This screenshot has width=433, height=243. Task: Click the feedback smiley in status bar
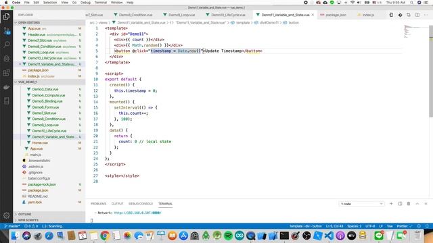[x=419, y=226]
